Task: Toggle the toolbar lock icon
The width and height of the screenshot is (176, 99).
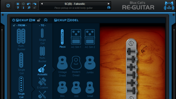Action: [x=34, y=8]
